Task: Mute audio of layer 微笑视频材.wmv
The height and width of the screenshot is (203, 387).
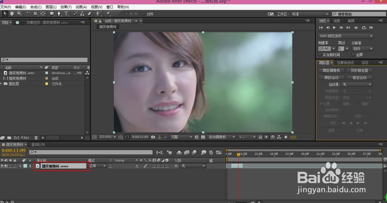Action: pos(6,166)
